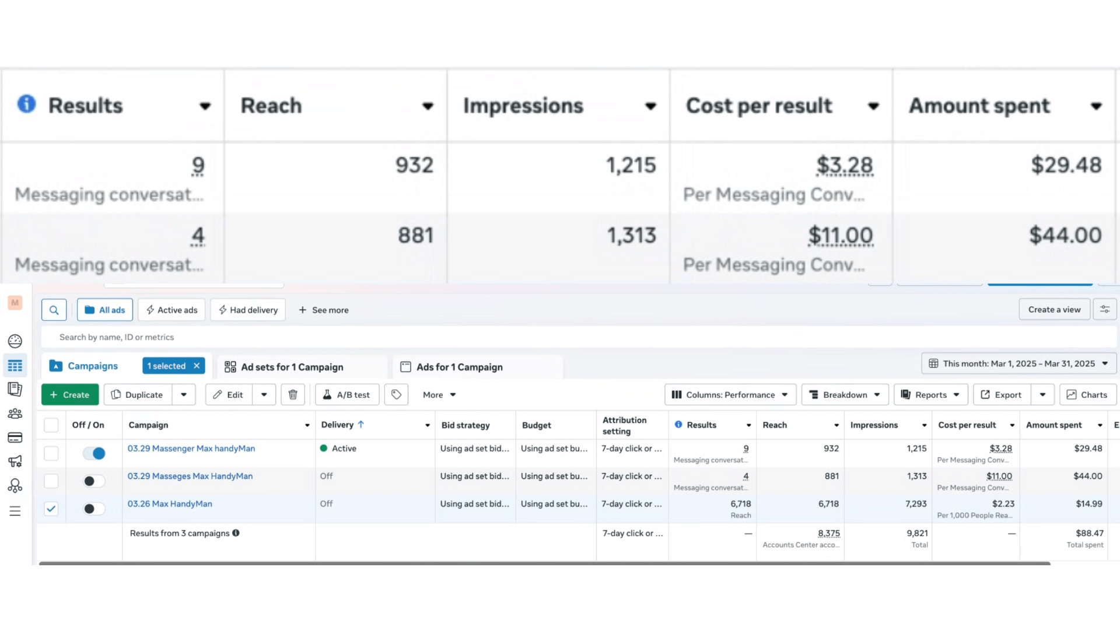Open the view settings sliders icon
Viewport: 1120px width, 630px height.
[x=1105, y=310]
